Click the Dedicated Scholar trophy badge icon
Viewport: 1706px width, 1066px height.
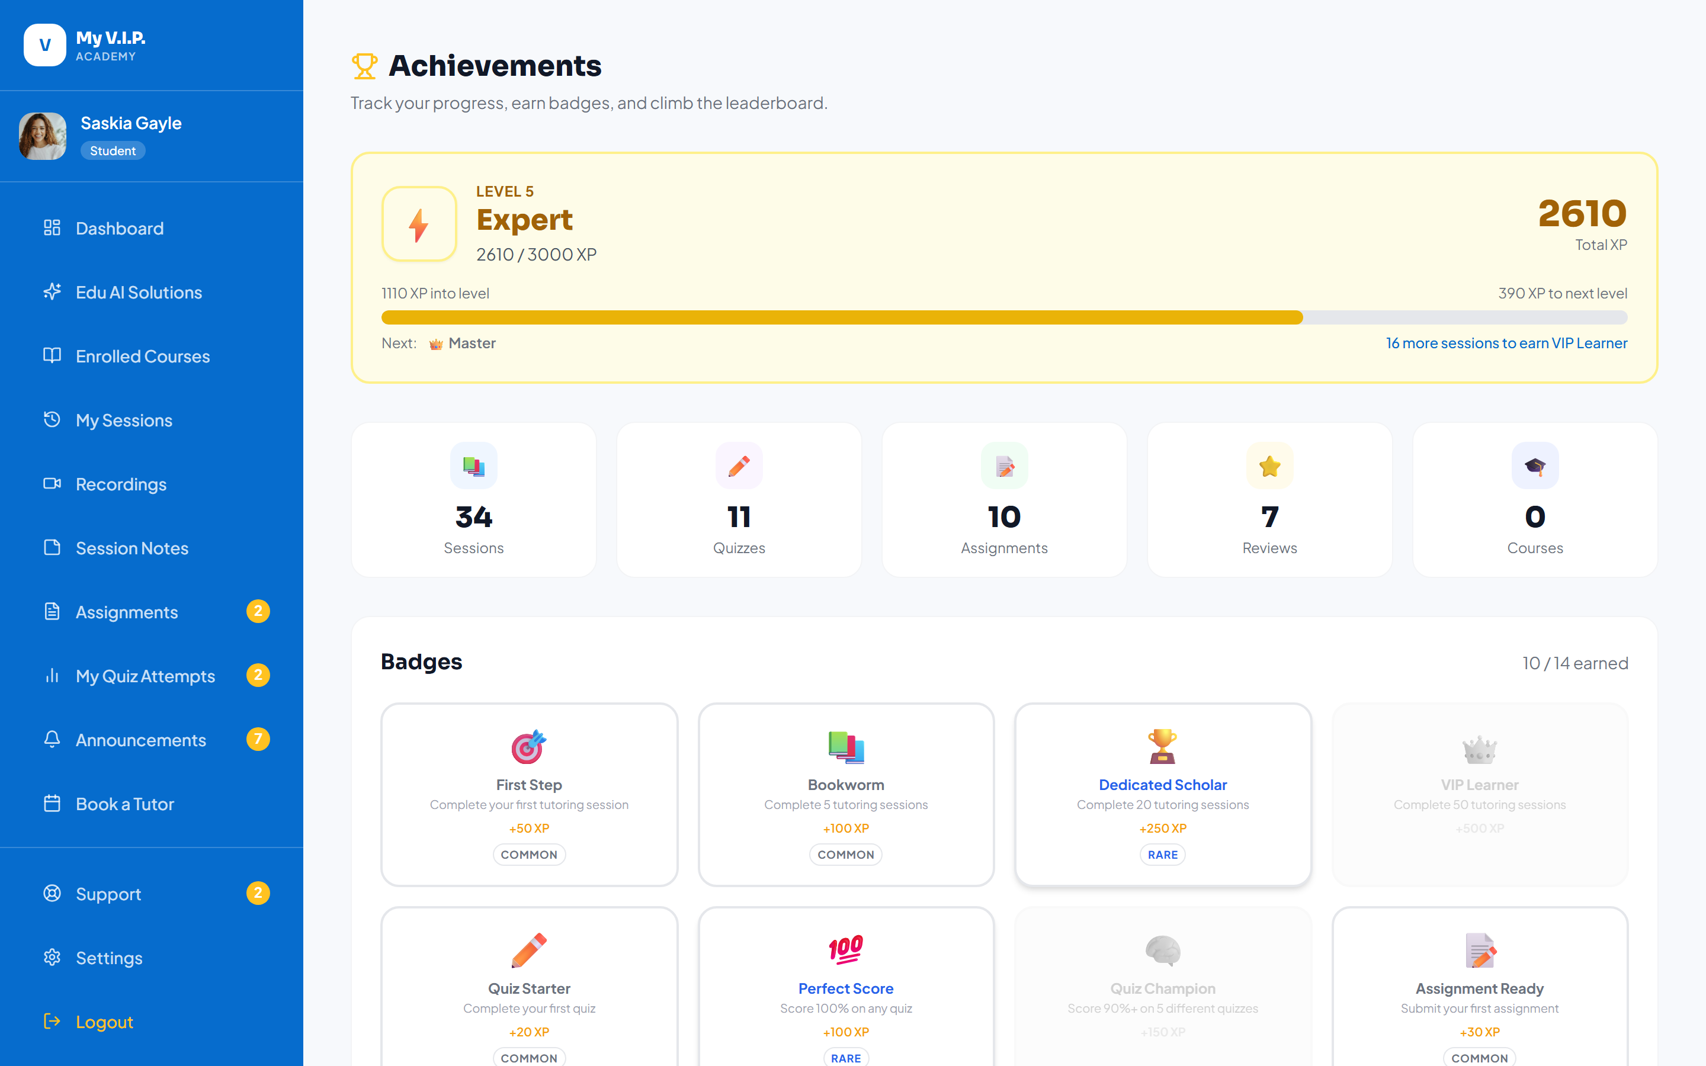(x=1162, y=747)
